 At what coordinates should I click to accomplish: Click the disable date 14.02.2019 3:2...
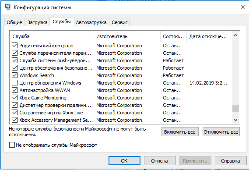pos(208,83)
